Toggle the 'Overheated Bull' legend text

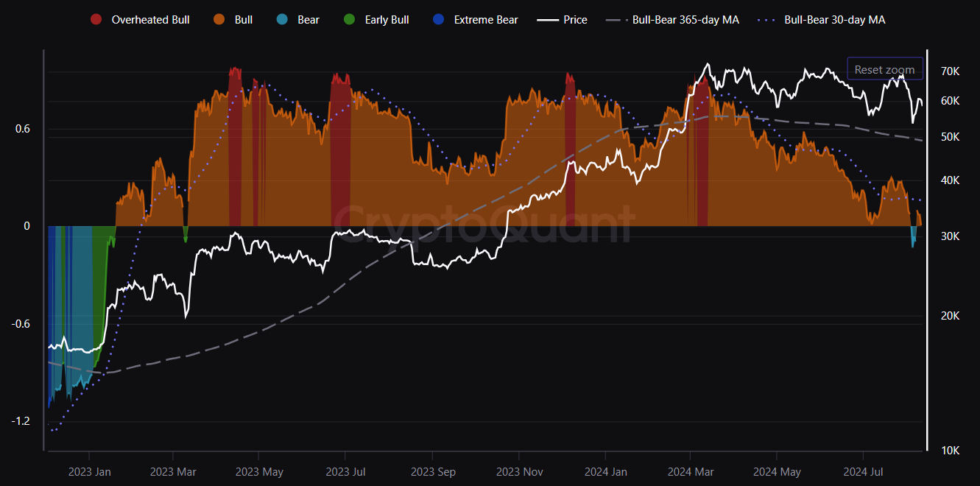tap(150, 20)
